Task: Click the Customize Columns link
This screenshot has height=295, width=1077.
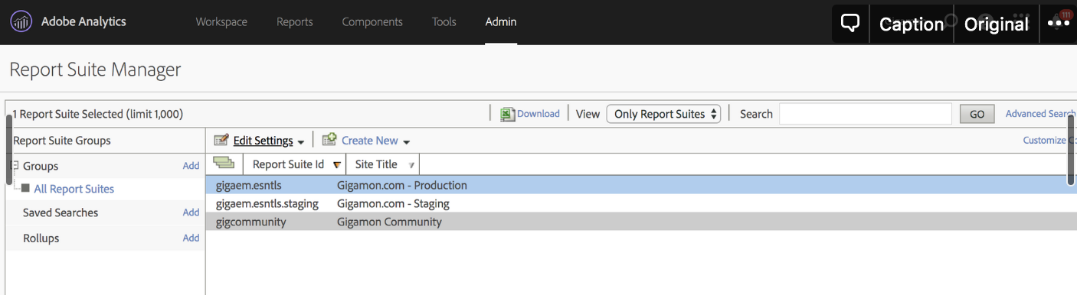Action: 1050,141
